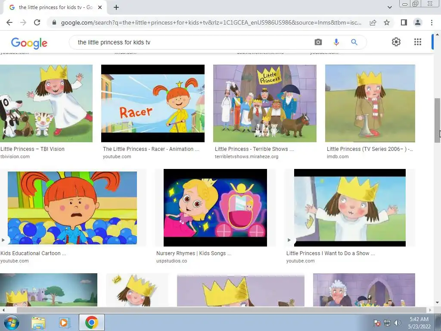Open the Google apps grid
The height and width of the screenshot is (331, 441).
pos(418,42)
